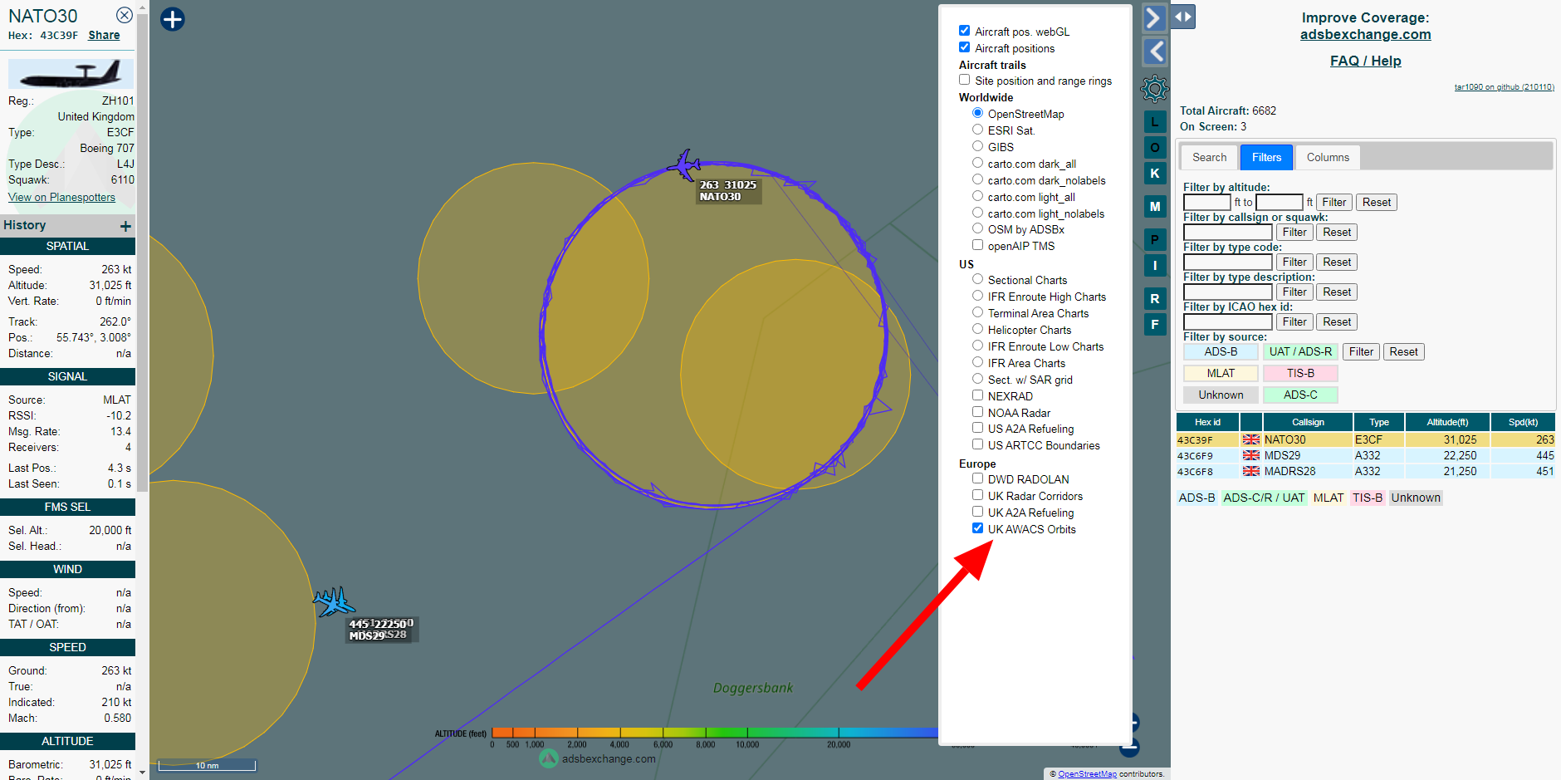Select the carto.com dark_all layer
This screenshot has height=780, width=1561.
(977, 163)
